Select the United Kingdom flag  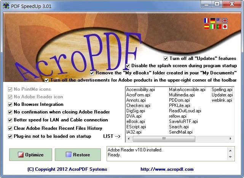pos(225,20)
